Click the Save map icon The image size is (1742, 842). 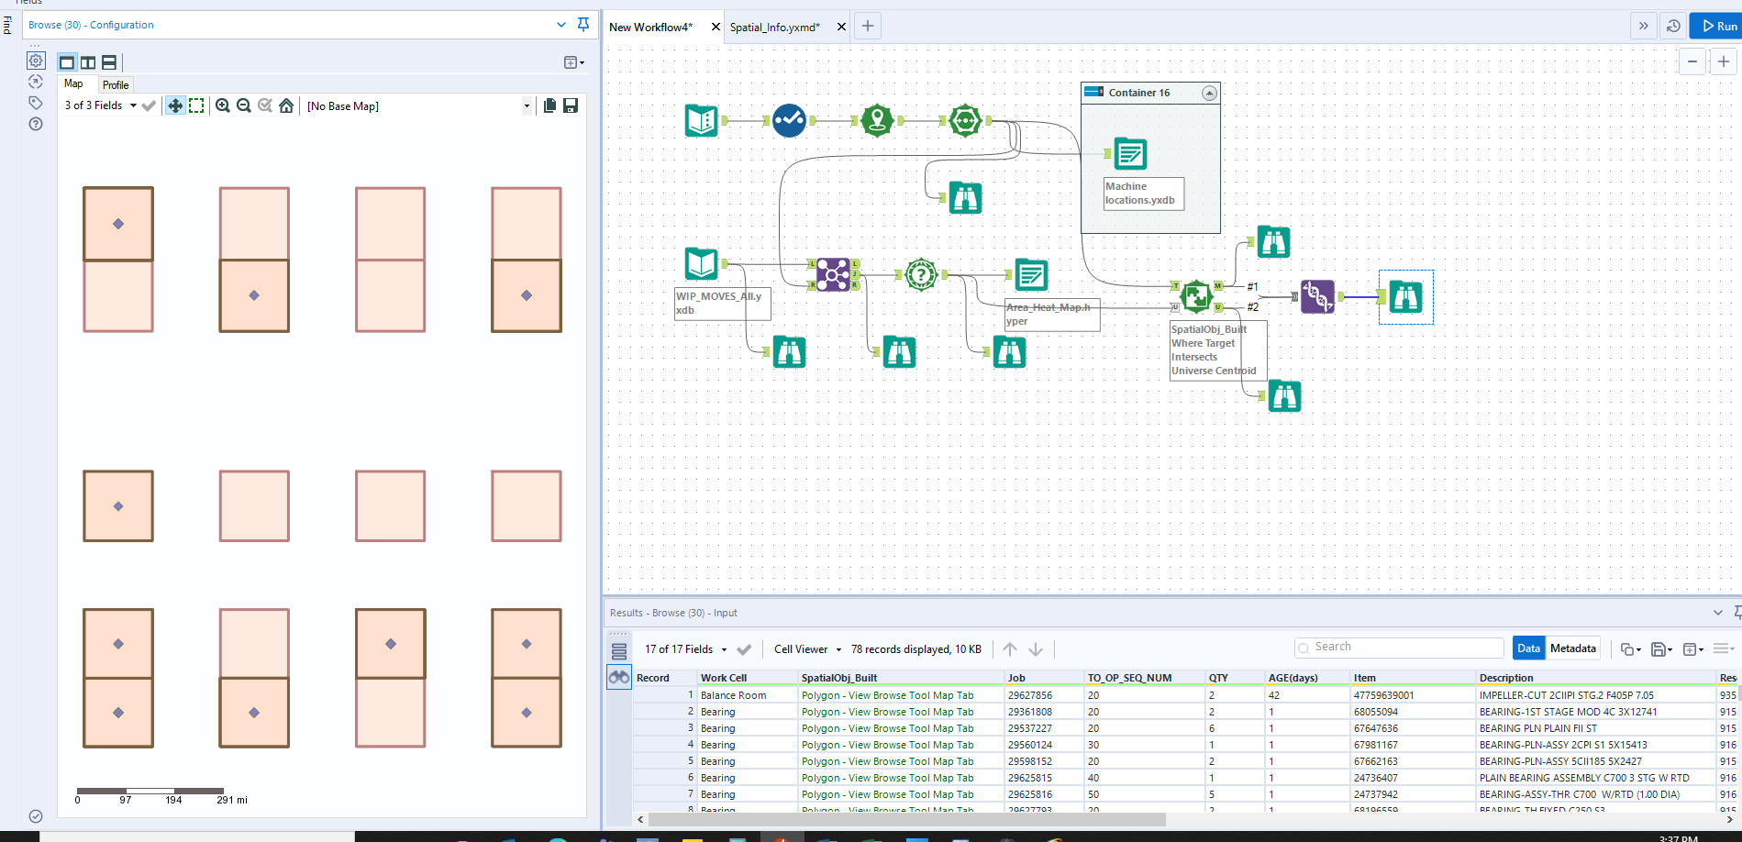point(571,105)
